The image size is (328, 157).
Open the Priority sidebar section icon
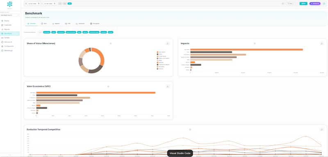(2, 21)
